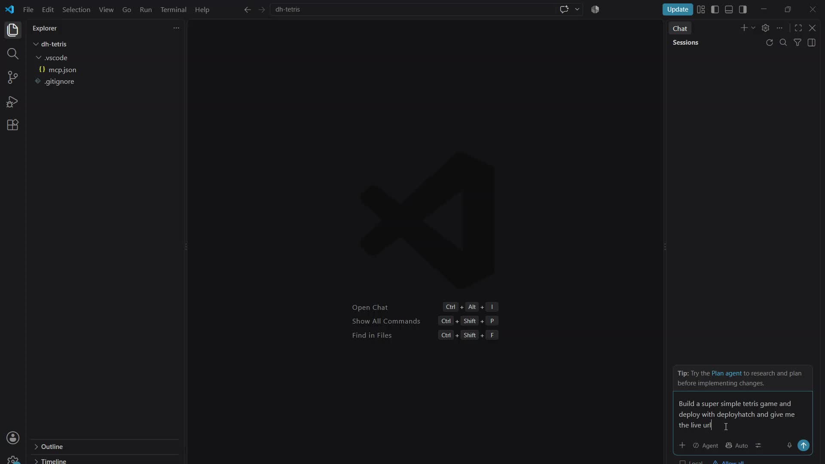Open the Explorer views and more actions menu
This screenshot has height=464, width=825.
click(176, 28)
